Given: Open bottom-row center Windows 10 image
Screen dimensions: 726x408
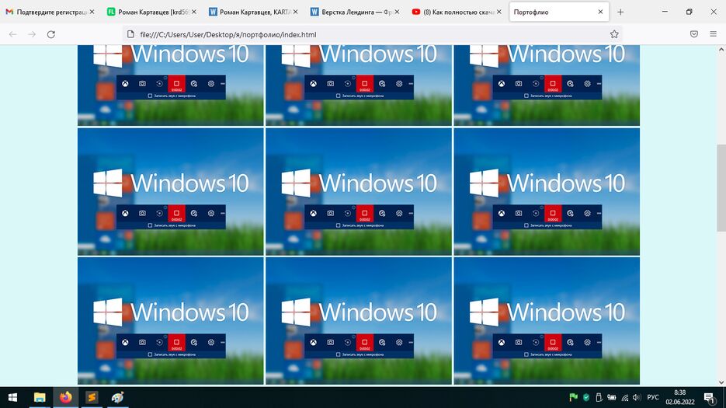Looking at the screenshot, I should coord(359,321).
